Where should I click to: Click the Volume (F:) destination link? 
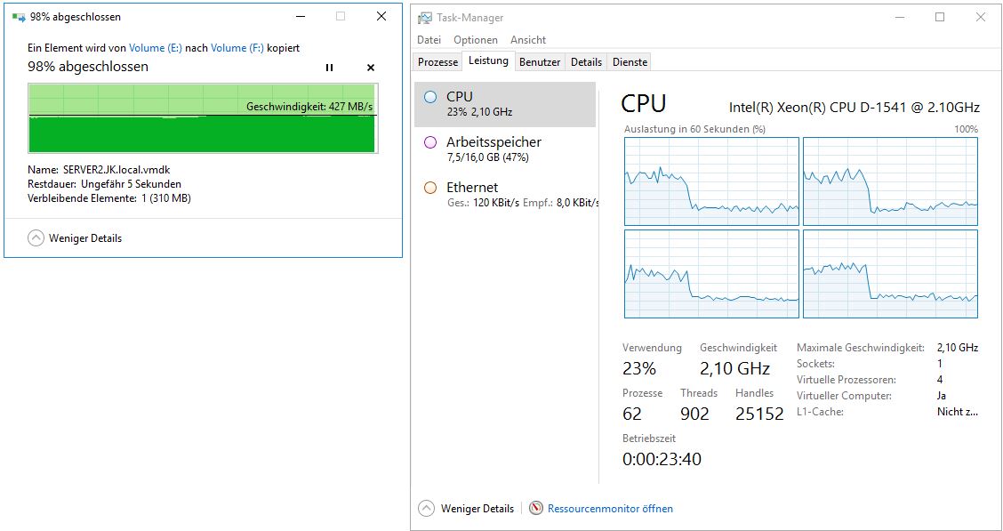[x=237, y=48]
